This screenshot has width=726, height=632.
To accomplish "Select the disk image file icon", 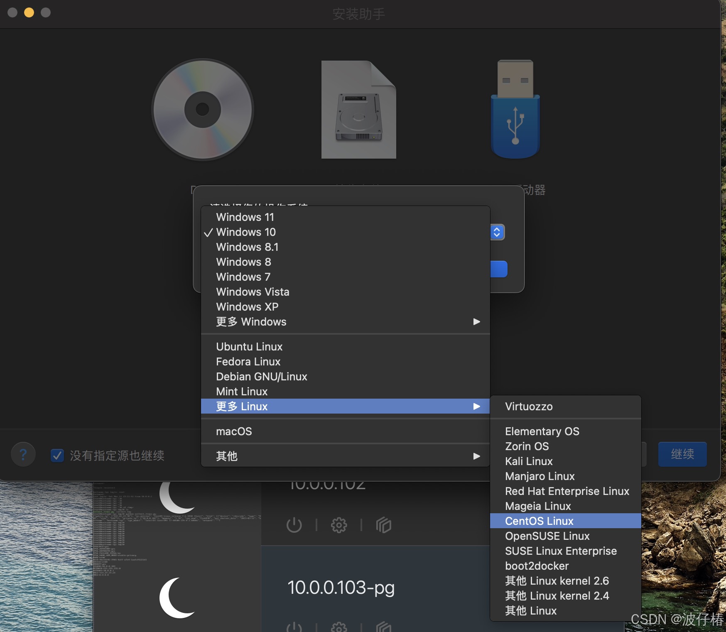I will (x=359, y=110).
